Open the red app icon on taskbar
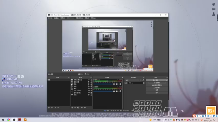 coord(20,120)
